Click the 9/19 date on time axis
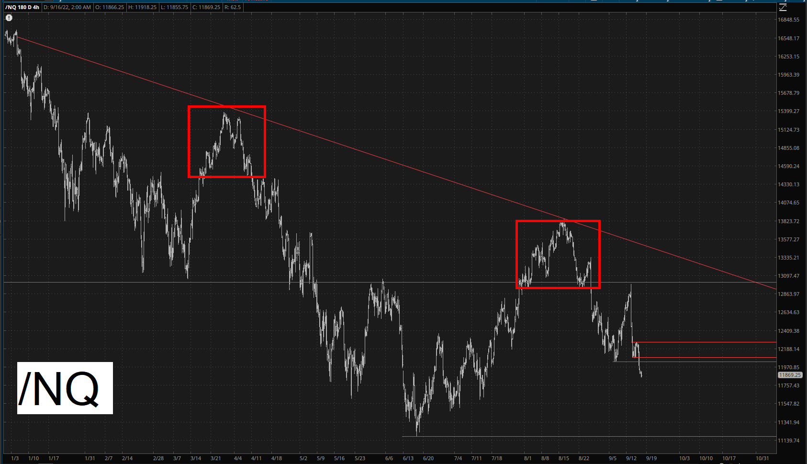The height and width of the screenshot is (464, 807). [651, 458]
